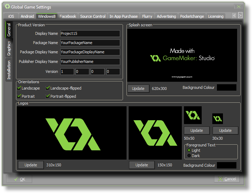252x193 pixels.
Task: Select the Windows8 tab
Action: [x=47, y=16]
